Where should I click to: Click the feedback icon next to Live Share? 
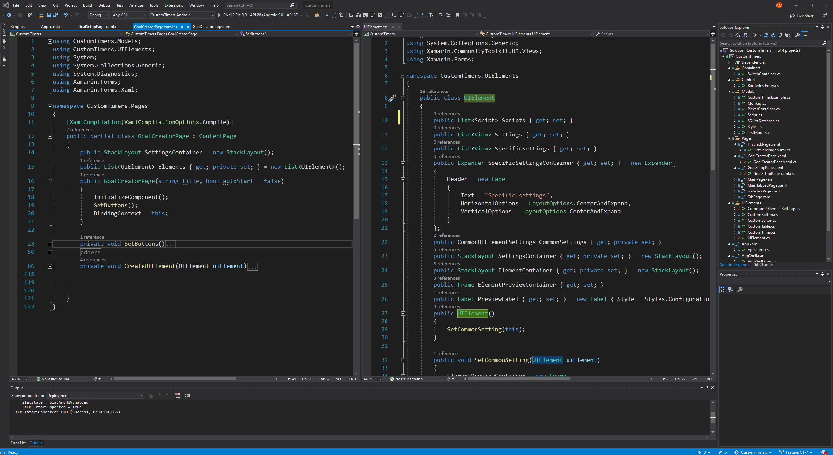coord(825,15)
